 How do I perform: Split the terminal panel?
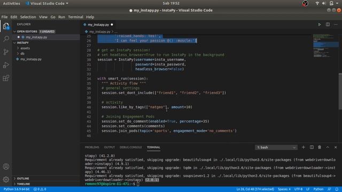pos(312,147)
